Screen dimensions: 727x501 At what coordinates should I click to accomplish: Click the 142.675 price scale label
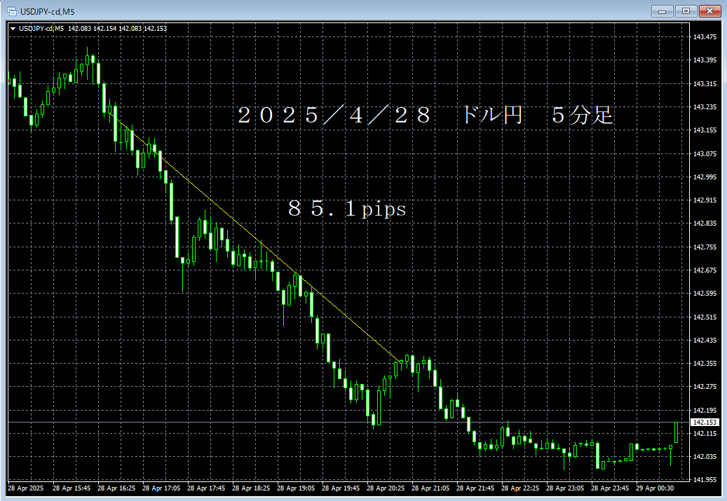[x=705, y=270]
